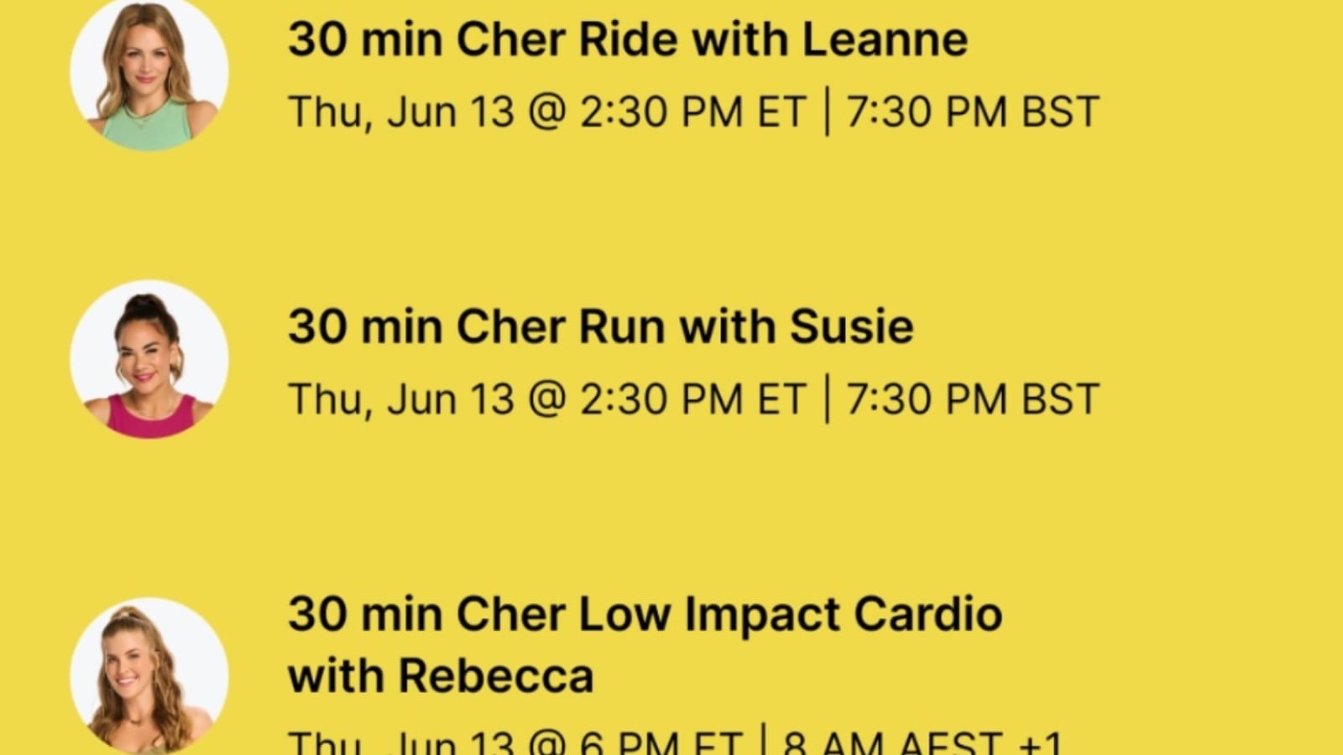Image resolution: width=1343 pixels, height=755 pixels.
Task: Tap Rebecca's circular profile photo
Action: [x=149, y=676]
